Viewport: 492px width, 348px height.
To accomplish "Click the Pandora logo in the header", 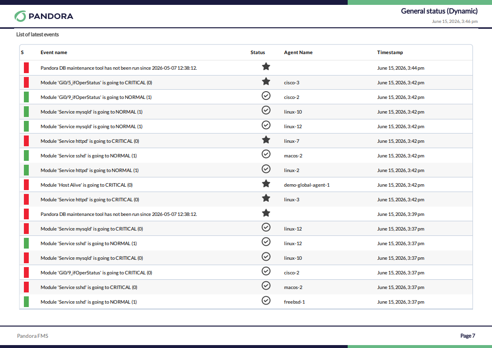I will coord(43,16).
